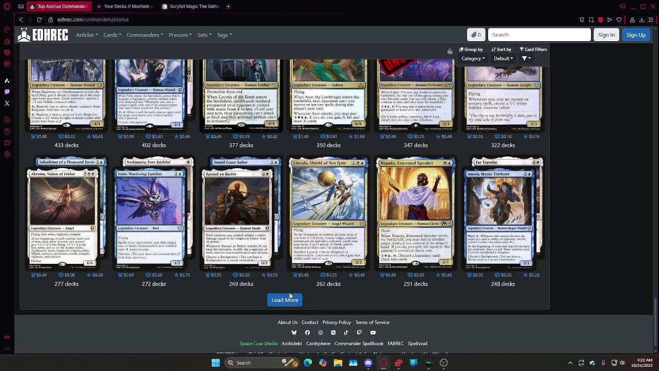The height and width of the screenshot is (371, 659).
Task: Click the browser address bar URL
Action: coord(93,20)
